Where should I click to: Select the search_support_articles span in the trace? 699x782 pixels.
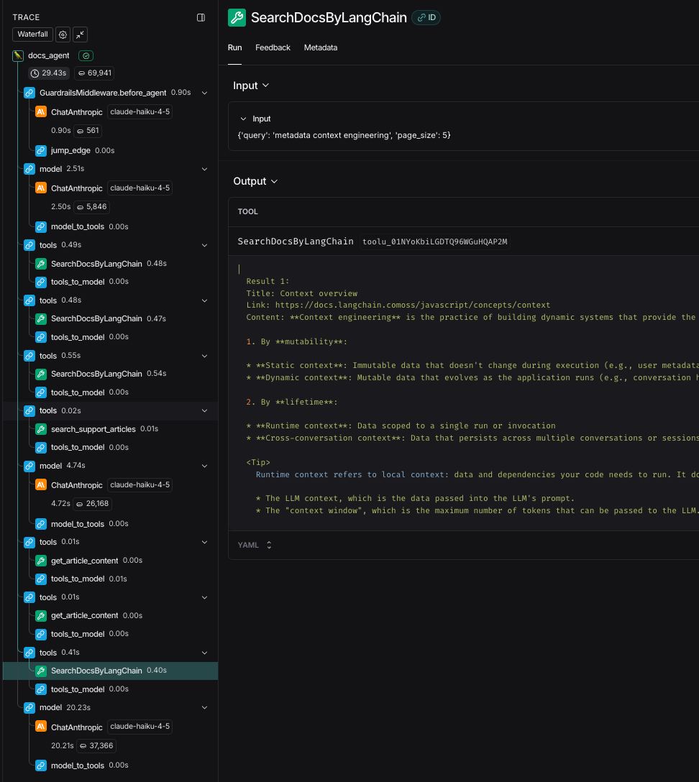point(92,428)
